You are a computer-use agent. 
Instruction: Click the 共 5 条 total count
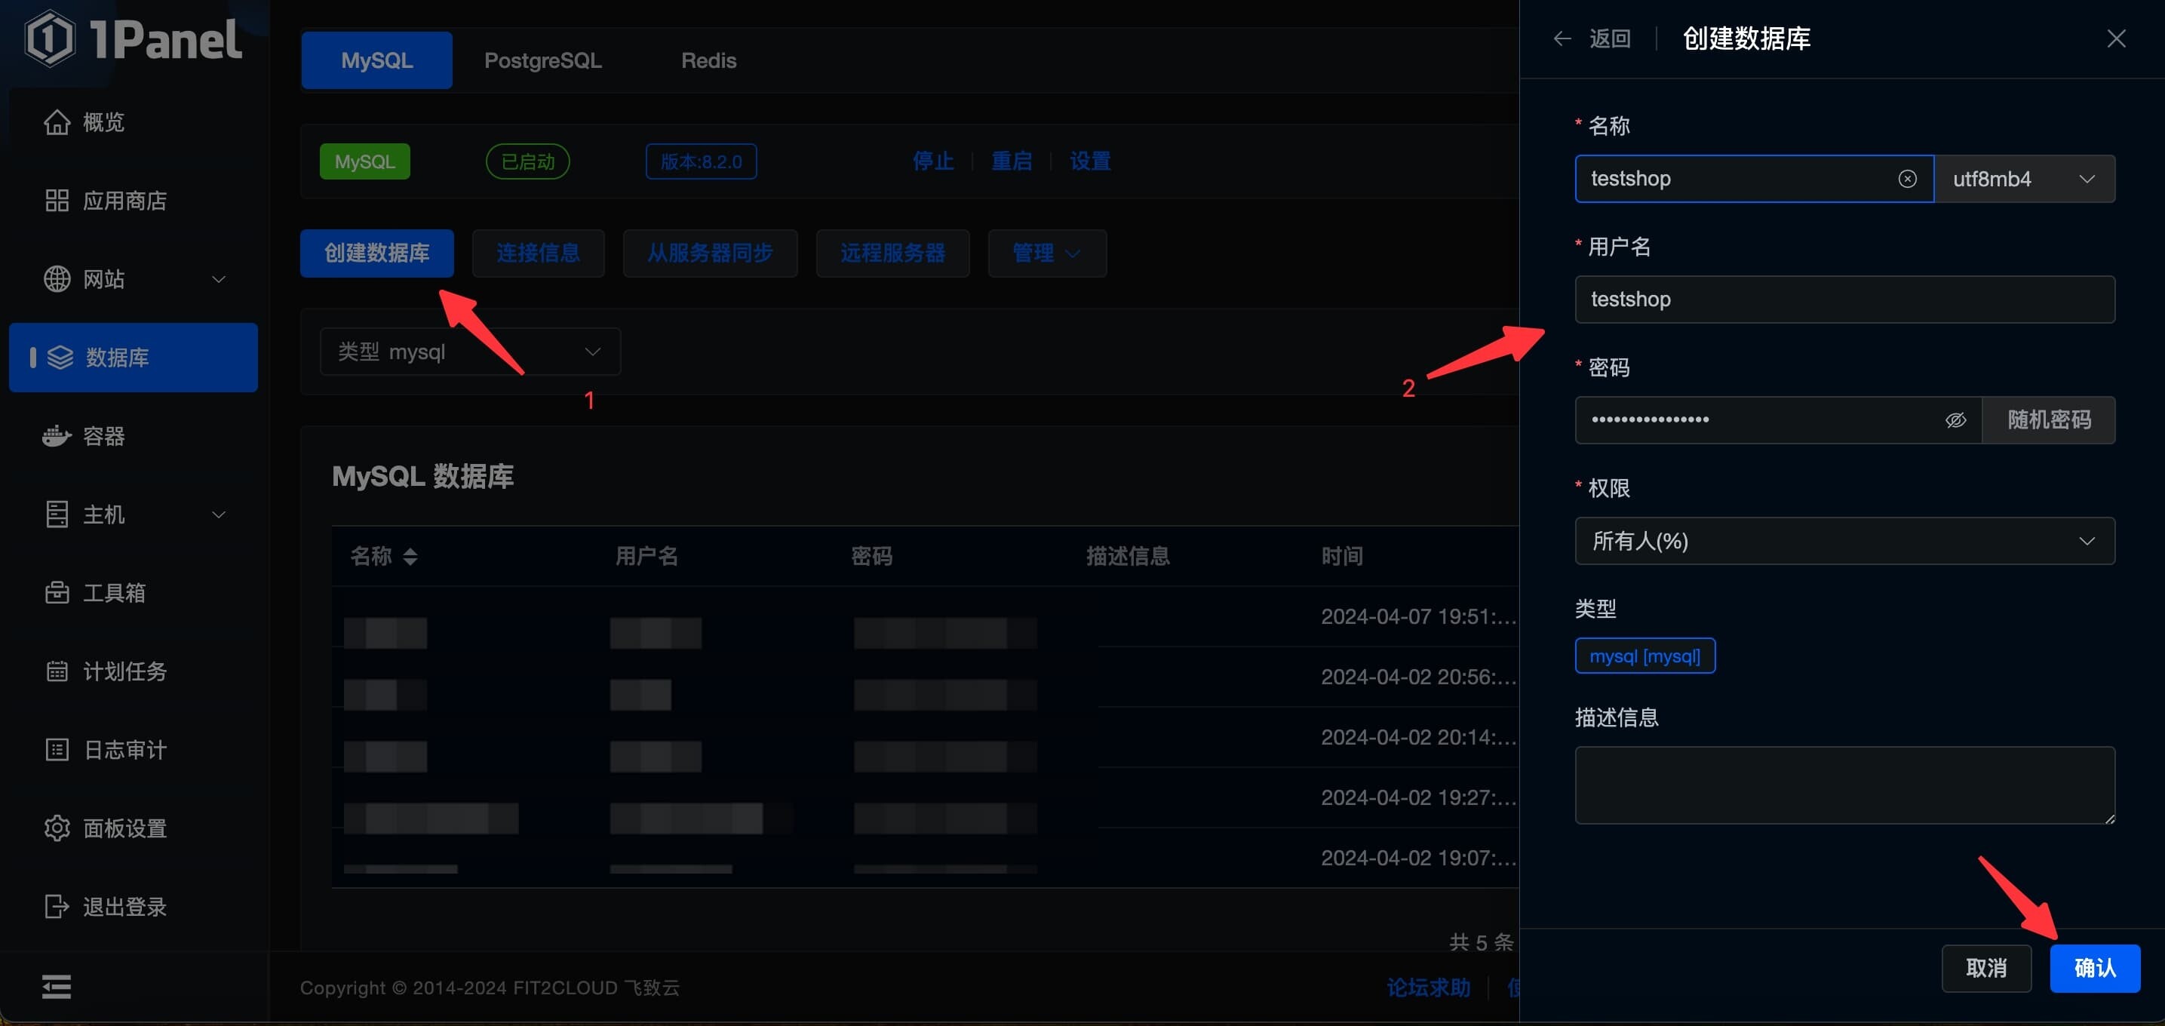click(x=1480, y=943)
